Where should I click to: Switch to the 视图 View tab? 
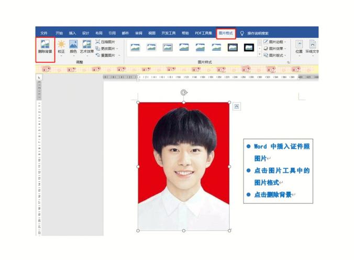point(152,33)
